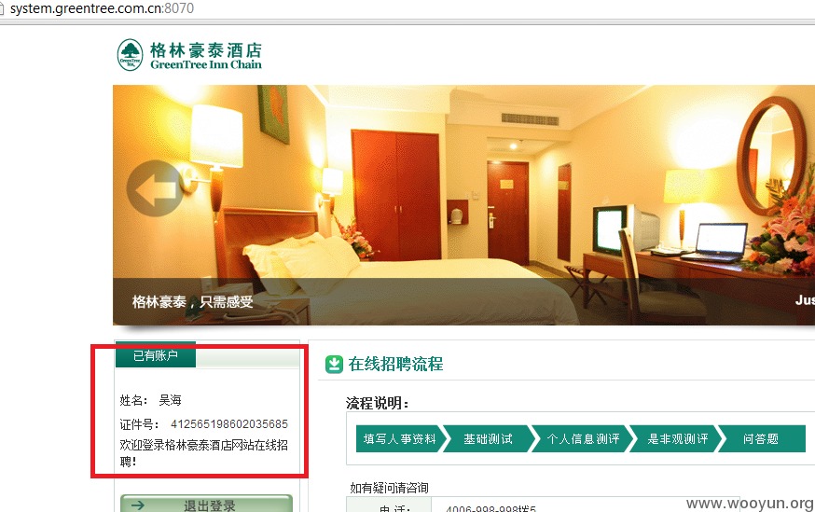This screenshot has width=815, height=512.
Task: Click the system.greentree.com.cn address bar
Action: (x=102, y=8)
